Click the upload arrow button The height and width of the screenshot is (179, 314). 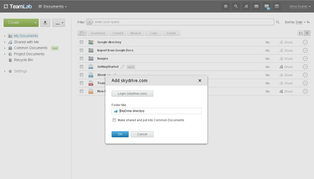[x=45, y=23]
